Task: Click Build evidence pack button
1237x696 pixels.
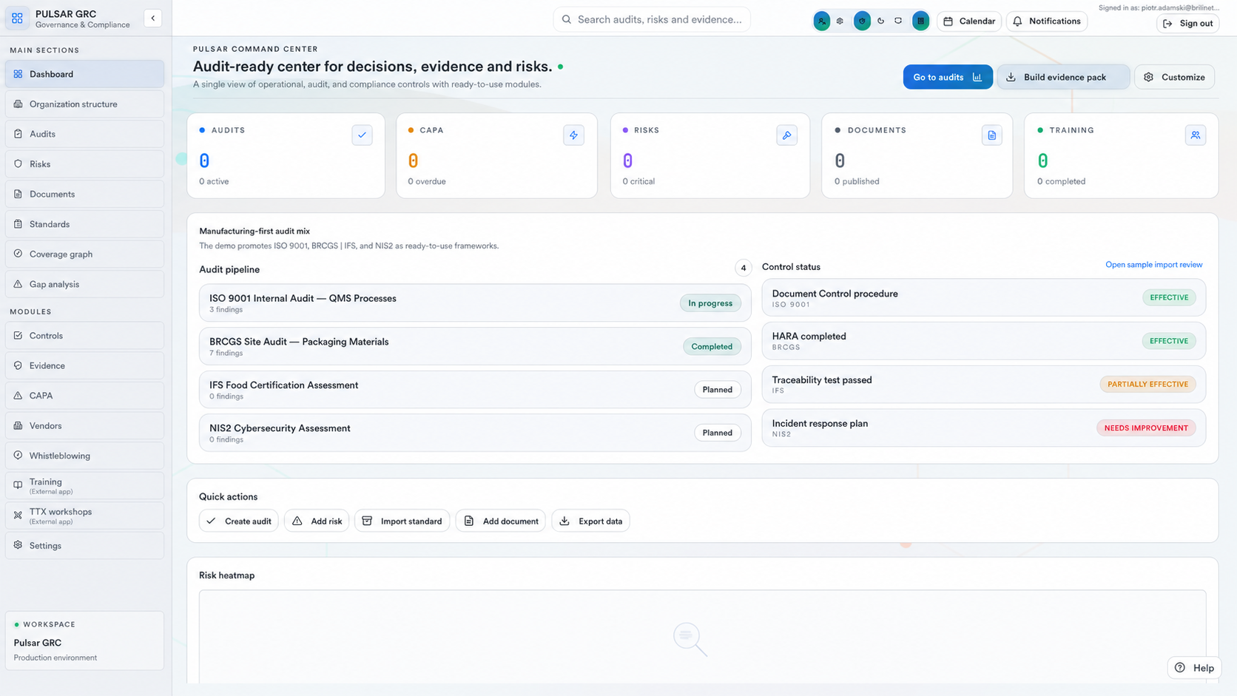Action: tap(1063, 77)
